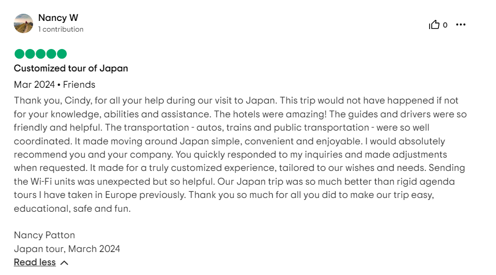Click the thumbs-up helpful icon

click(x=434, y=24)
